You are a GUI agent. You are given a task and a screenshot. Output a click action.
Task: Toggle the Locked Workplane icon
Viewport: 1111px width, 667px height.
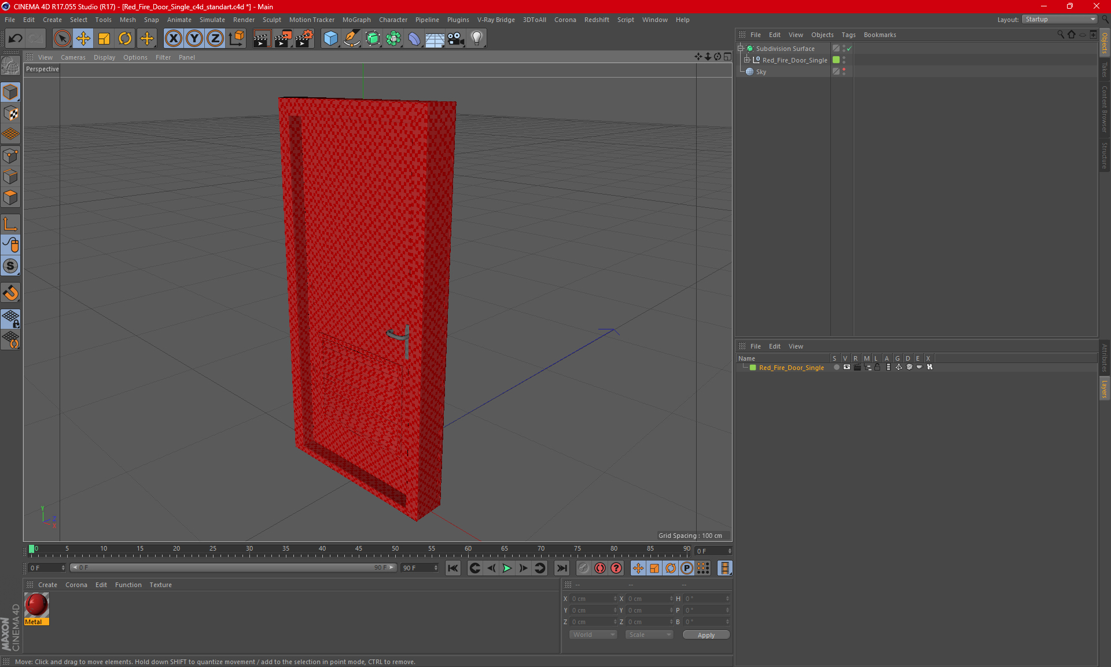[11, 318]
